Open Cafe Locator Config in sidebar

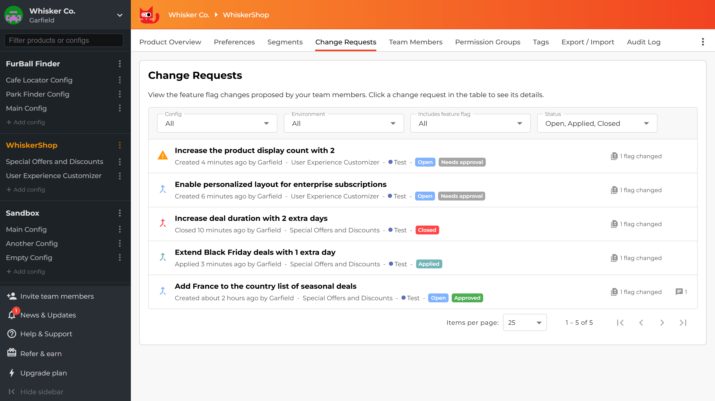39,80
